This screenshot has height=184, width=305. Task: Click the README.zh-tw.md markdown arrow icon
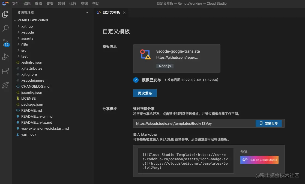click(18, 122)
